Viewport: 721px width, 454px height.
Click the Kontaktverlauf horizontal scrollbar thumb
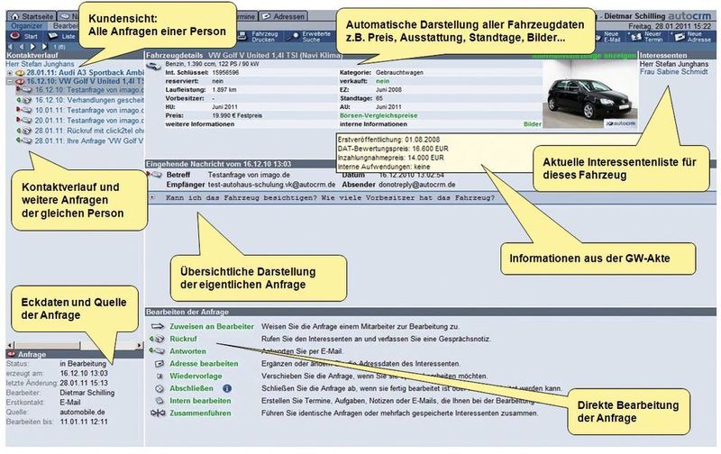point(48,345)
